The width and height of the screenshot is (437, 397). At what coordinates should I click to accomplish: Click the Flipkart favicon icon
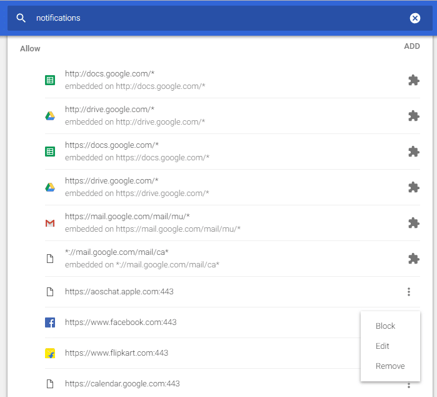point(50,353)
